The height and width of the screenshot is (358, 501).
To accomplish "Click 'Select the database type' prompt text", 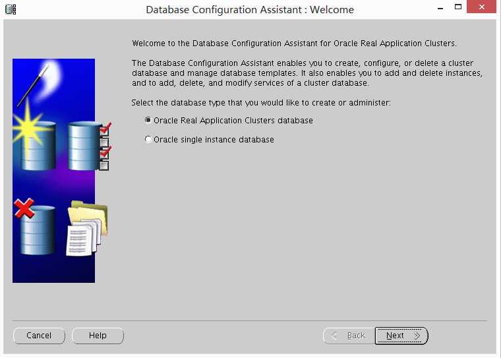I will [261, 103].
